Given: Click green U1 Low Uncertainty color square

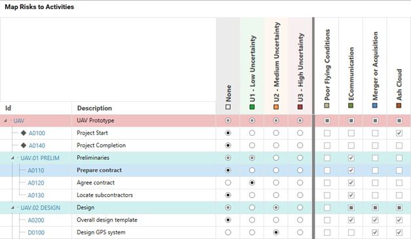Looking at the screenshot, I should pyautogui.click(x=252, y=107).
